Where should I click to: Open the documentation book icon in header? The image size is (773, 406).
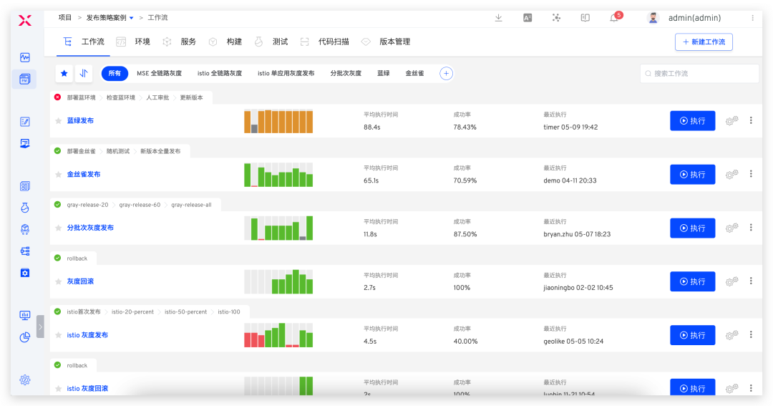point(585,18)
